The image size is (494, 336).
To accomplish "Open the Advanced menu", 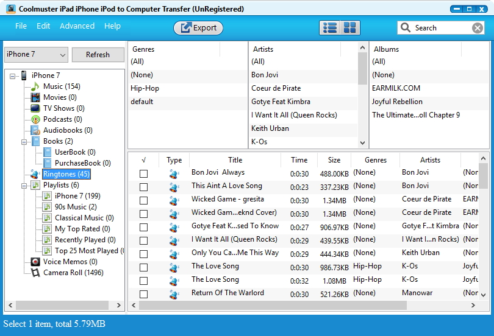I will point(77,26).
